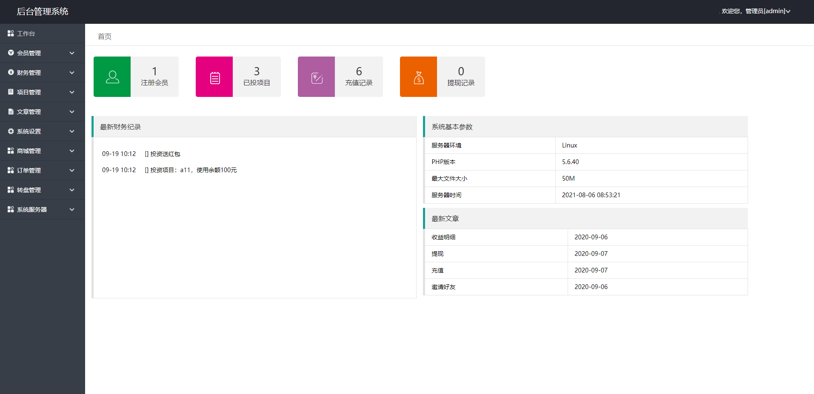Expand the 项目管理 chevron arrow
This screenshot has height=394, width=814.
(72, 92)
